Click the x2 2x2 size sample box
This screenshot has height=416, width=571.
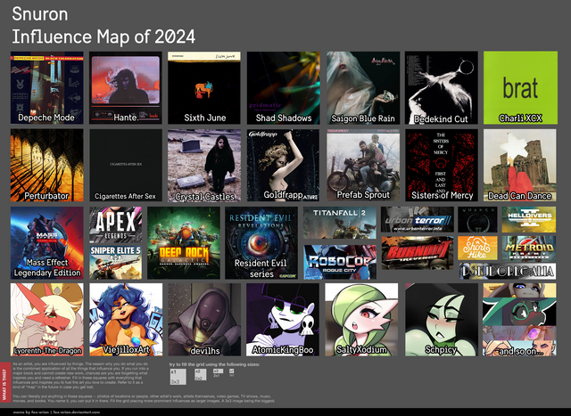click(x=201, y=374)
